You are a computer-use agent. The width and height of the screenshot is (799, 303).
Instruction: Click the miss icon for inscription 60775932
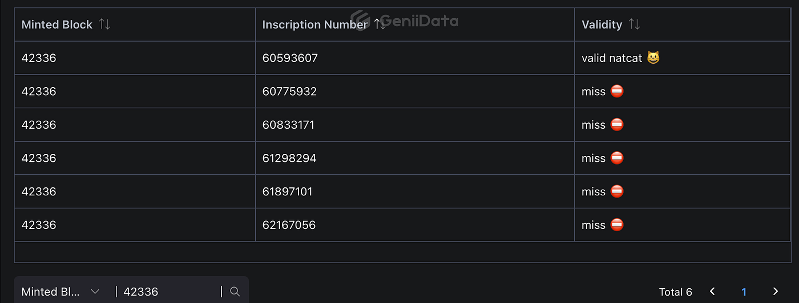[617, 91]
